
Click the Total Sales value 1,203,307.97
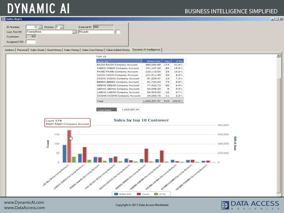(x=130, y=110)
